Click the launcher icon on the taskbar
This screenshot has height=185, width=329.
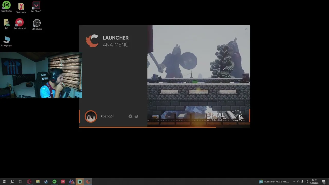(88, 182)
